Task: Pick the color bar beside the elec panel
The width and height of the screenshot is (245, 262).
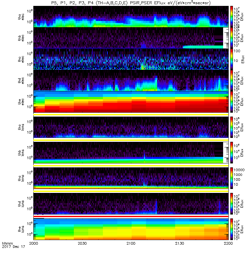Action: click(x=232, y=102)
